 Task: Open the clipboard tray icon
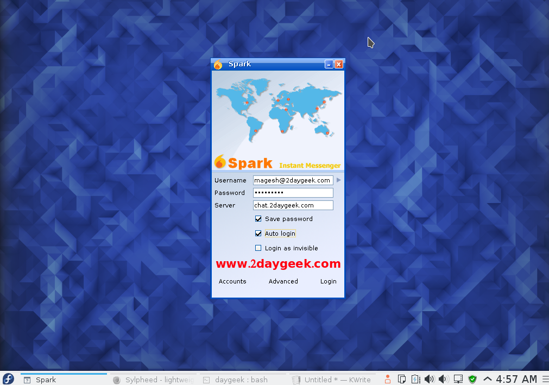402,380
